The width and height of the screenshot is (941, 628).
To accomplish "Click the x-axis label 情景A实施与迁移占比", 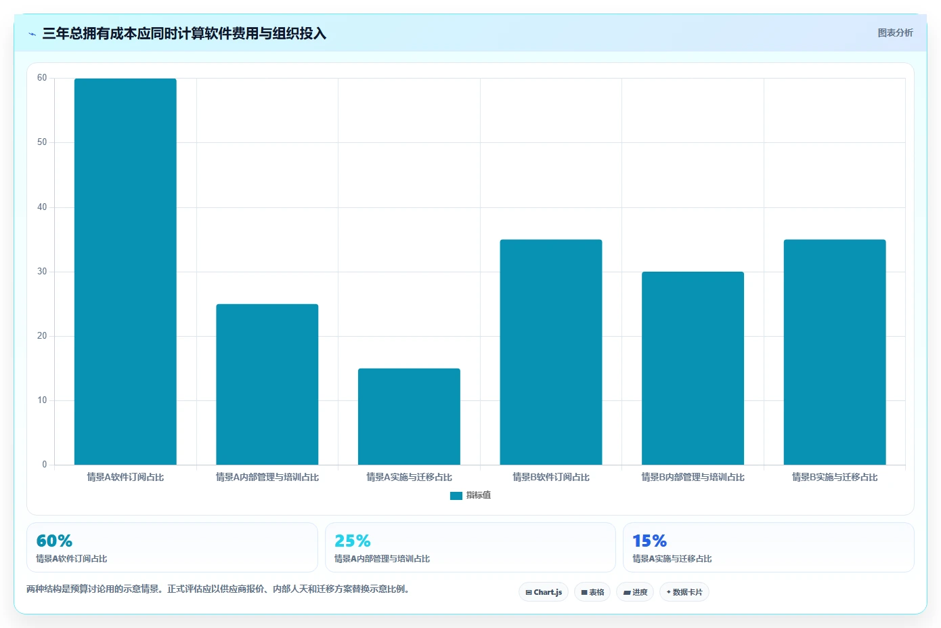I will pos(409,477).
